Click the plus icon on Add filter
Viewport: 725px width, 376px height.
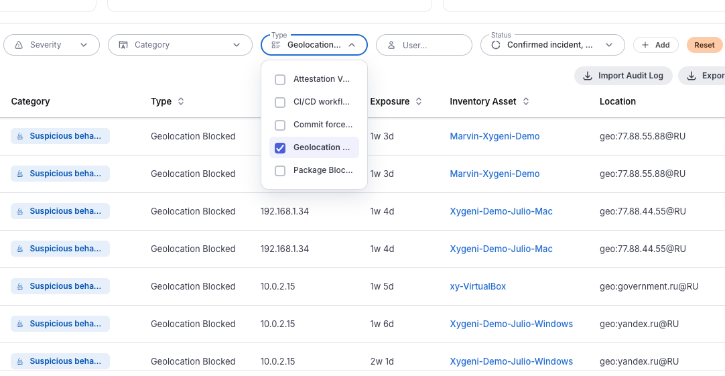coord(645,45)
